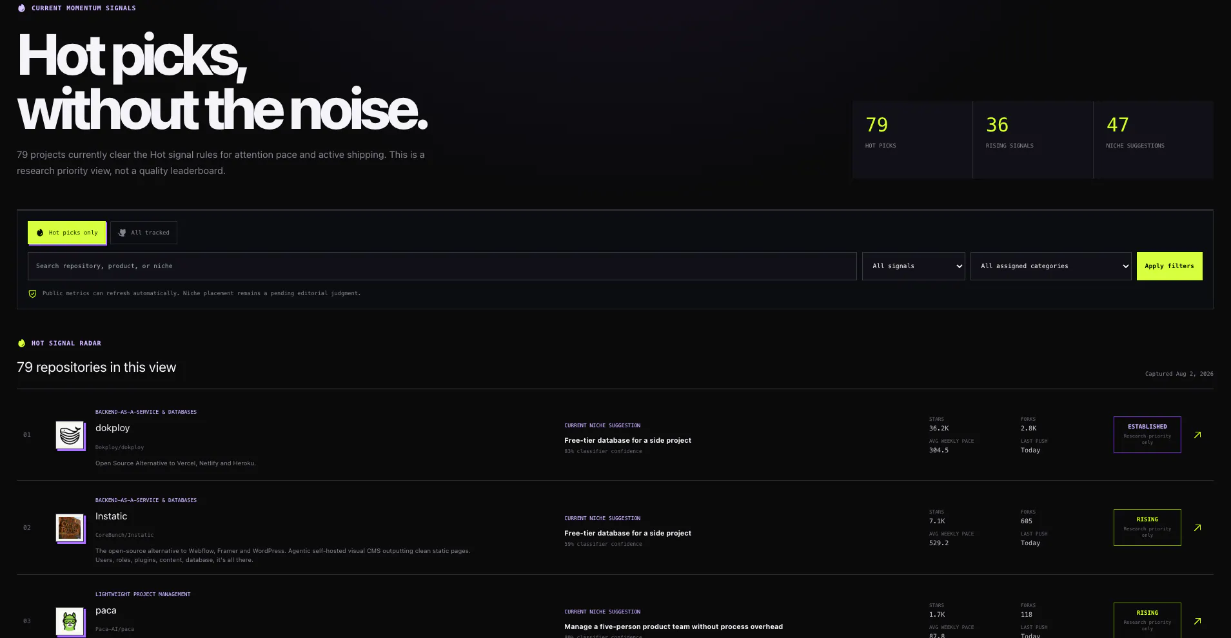
Task: Open the All signals dropdown
Action: pos(913,266)
